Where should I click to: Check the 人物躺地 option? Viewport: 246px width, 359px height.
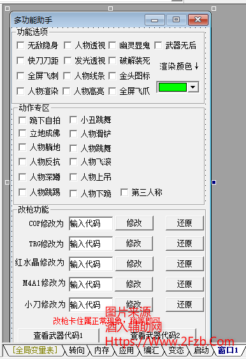coord(22,147)
